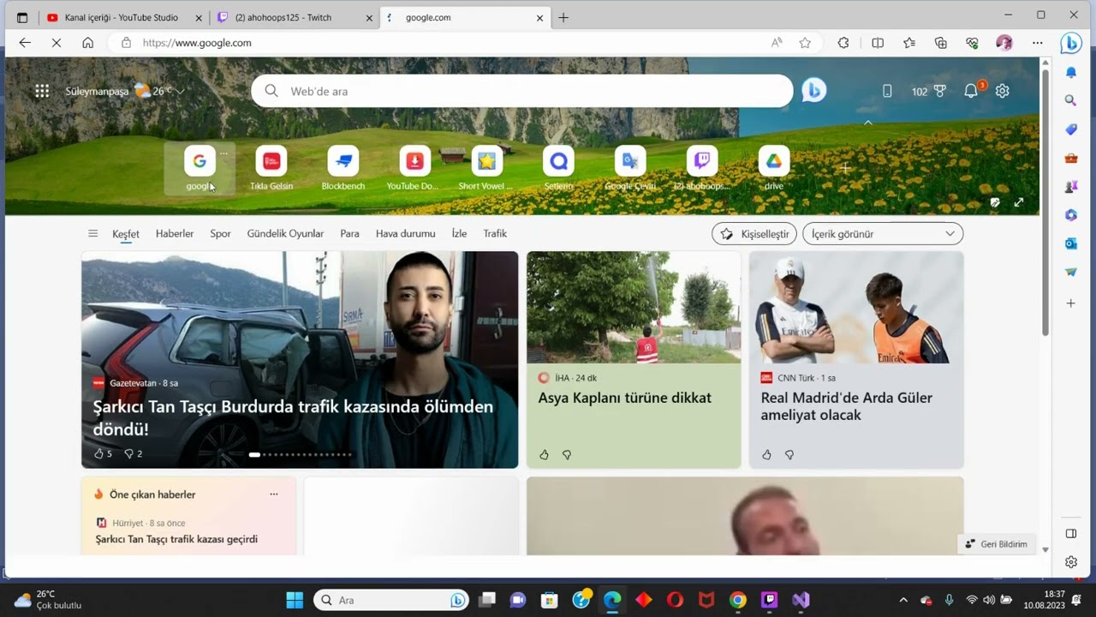Image resolution: width=1096 pixels, height=617 pixels.
Task: Open the Favorites list icon
Action: [909, 43]
